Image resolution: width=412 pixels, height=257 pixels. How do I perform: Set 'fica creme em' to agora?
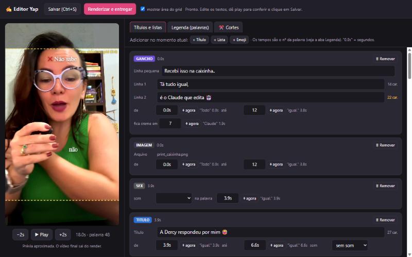(x=192, y=123)
